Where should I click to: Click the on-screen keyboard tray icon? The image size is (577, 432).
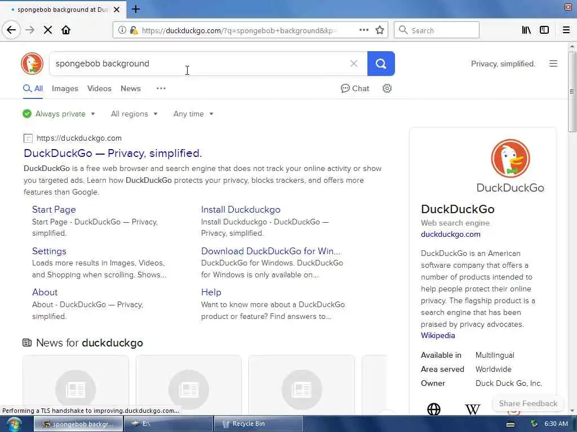pos(511,424)
